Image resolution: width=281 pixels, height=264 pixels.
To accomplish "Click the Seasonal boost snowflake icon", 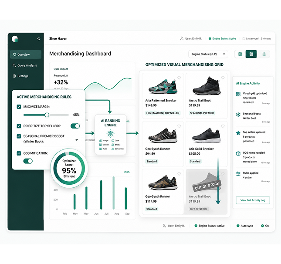I will pos(238,114).
